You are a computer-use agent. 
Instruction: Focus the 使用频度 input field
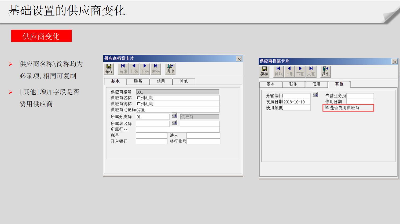(296, 108)
